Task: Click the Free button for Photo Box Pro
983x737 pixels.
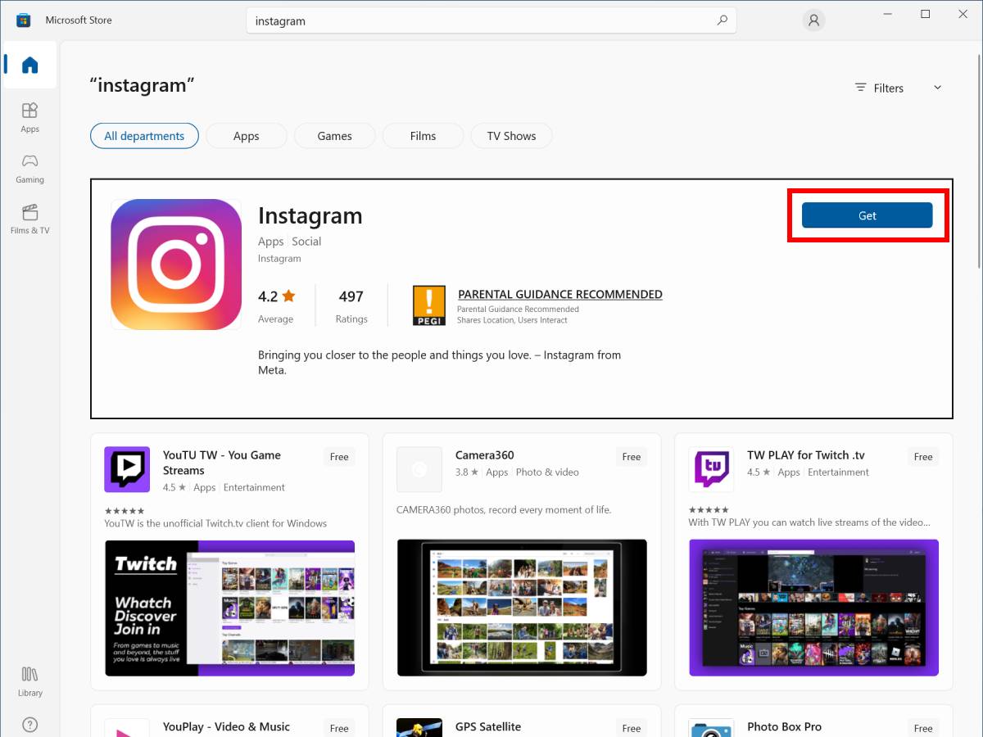Action: 923,728
